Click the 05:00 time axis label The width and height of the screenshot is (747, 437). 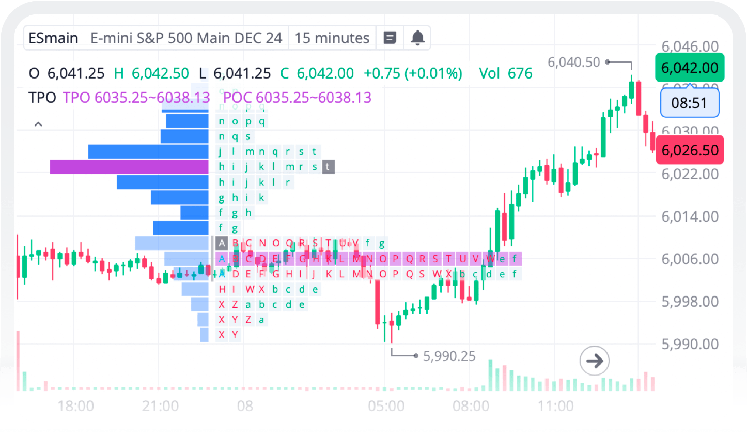point(386,406)
